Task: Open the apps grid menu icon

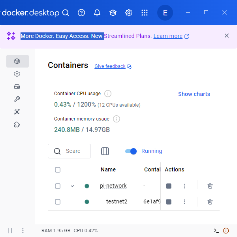Action: 145,13
